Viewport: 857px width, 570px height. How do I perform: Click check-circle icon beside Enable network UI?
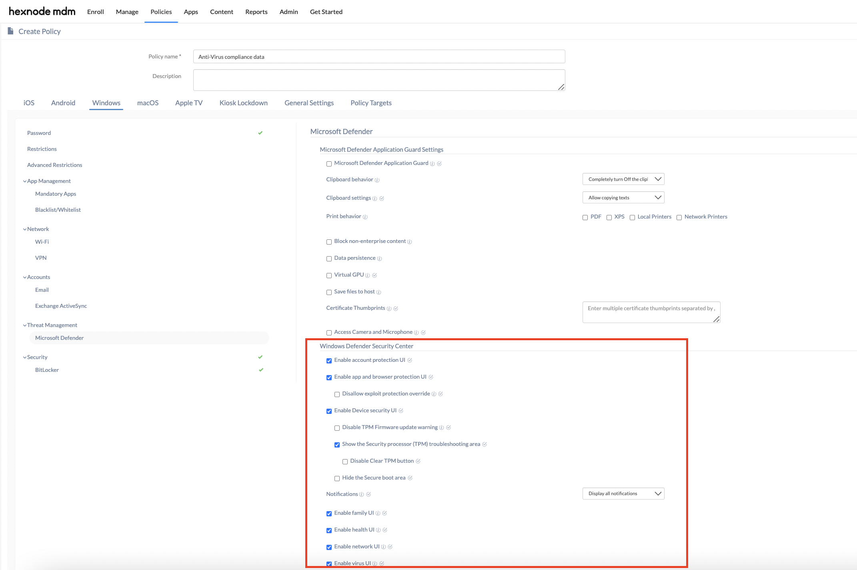tap(390, 547)
